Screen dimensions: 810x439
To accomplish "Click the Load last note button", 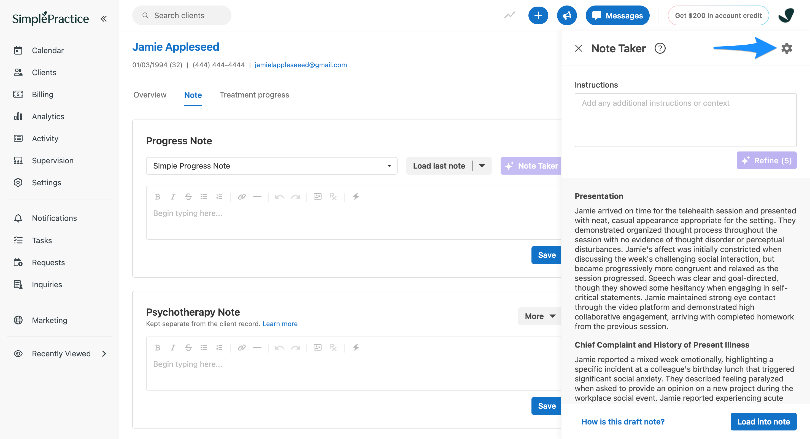I will (439, 166).
